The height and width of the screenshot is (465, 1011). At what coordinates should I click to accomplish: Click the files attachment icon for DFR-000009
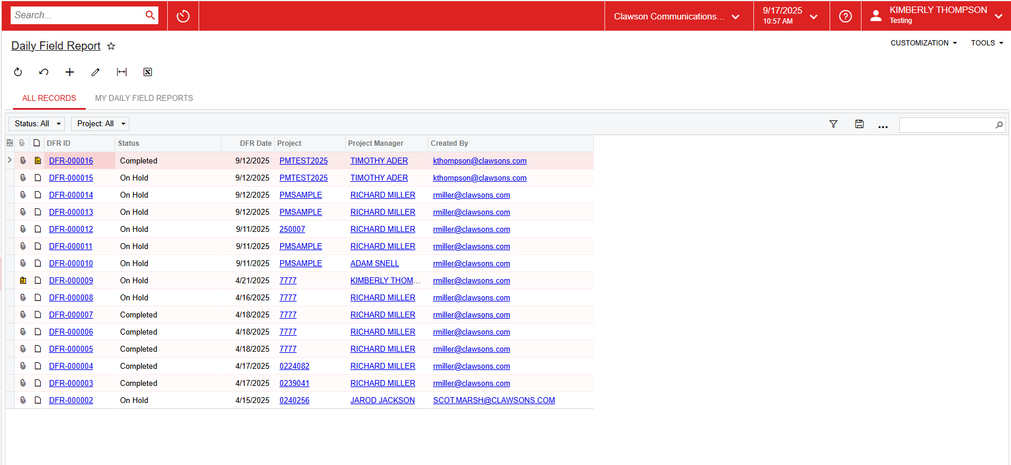(x=23, y=281)
